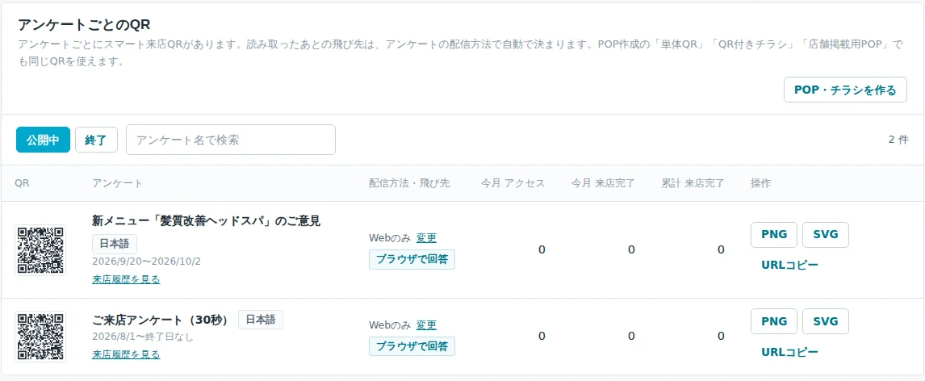This screenshot has height=381, width=925.
Task: Click 変更 link in ご来店アンケート row
Action: 426,325
